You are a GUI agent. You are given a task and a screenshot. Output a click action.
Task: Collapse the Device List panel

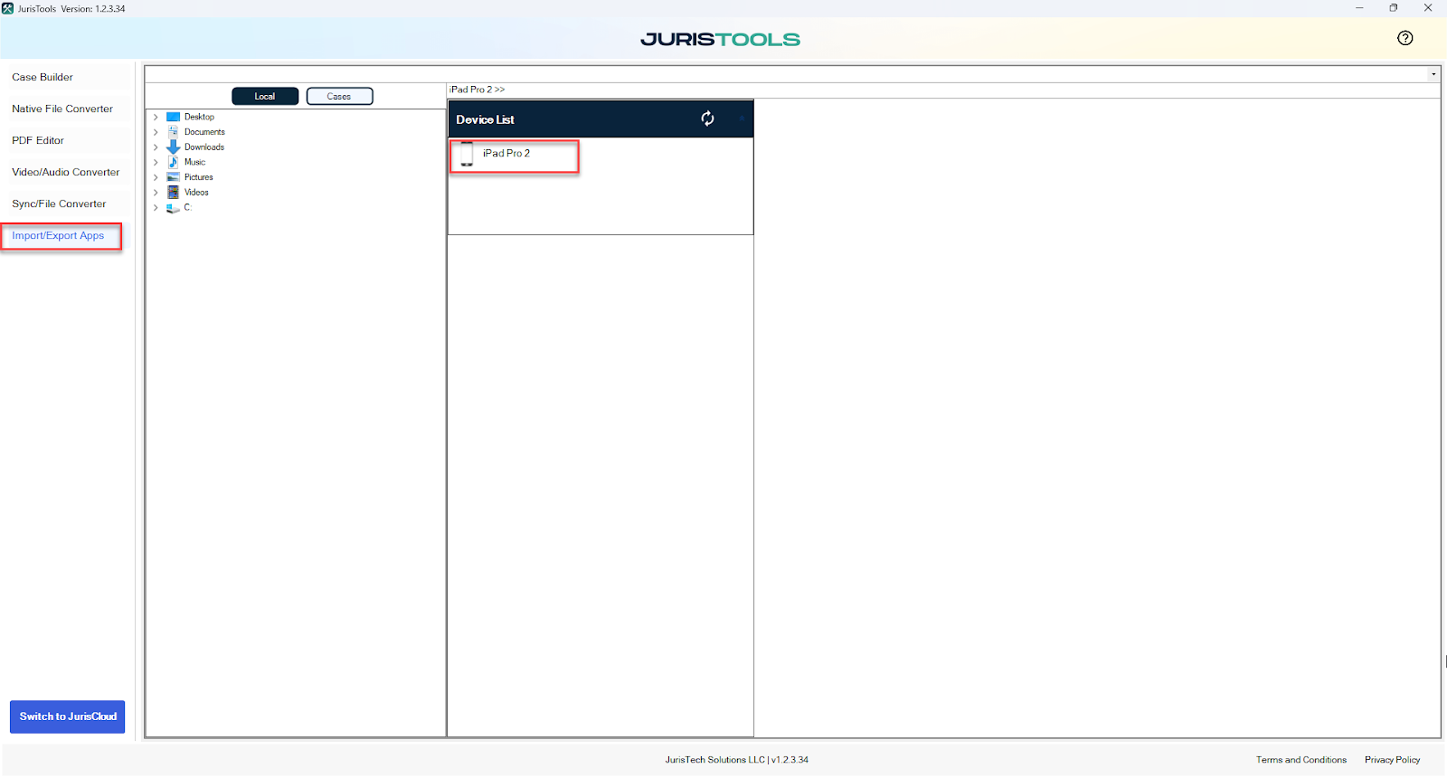(x=742, y=119)
